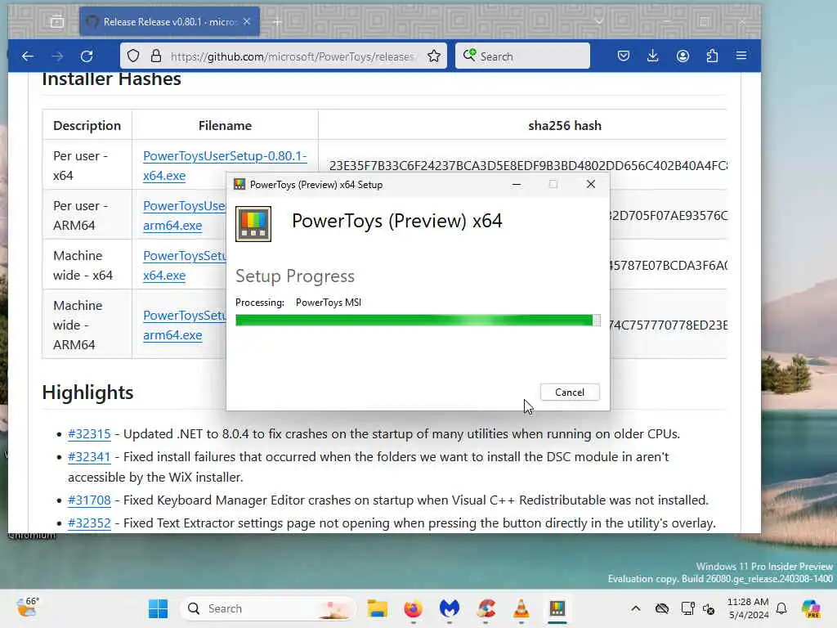Click the Installer Hashes heading

pos(111,79)
